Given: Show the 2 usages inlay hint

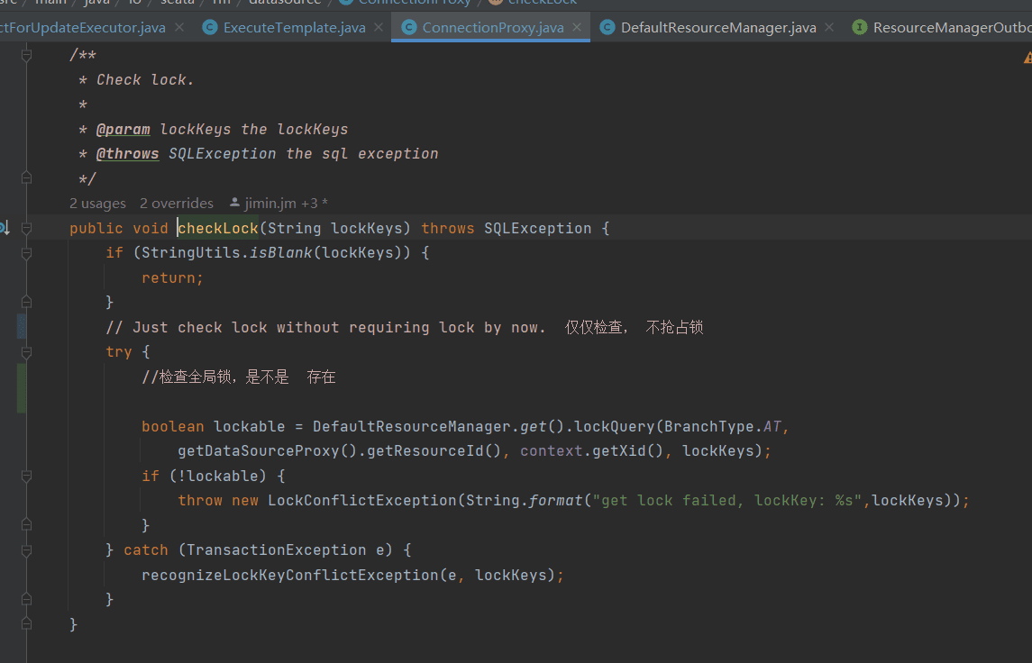Looking at the screenshot, I should pos(97,204).
